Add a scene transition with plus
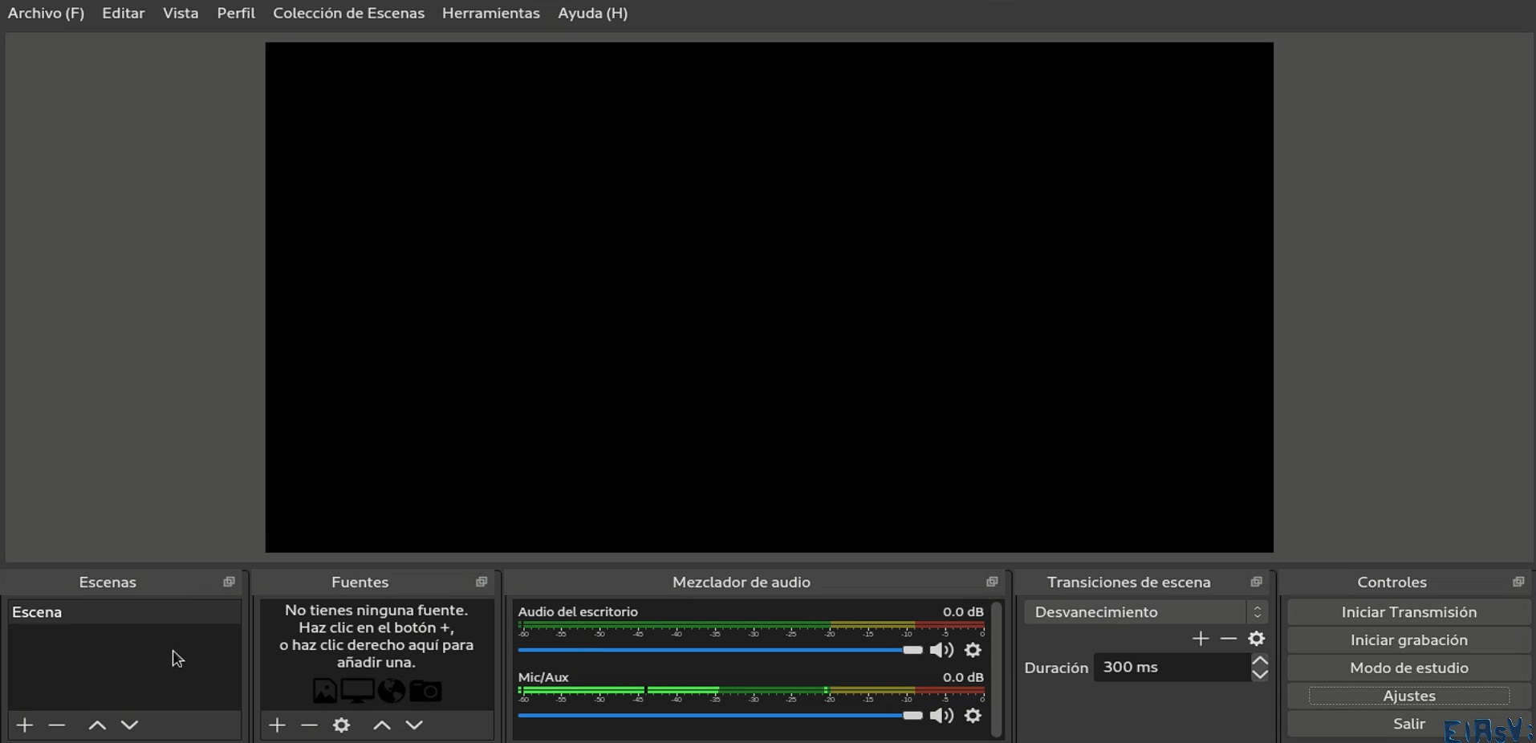This screenshot has width=1536, height=743. click(1201, 639)
